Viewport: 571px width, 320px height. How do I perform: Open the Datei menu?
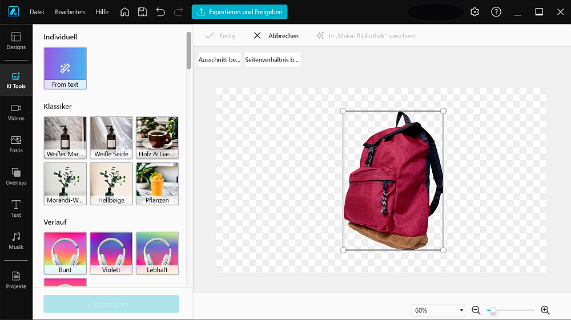pos(37,12)
